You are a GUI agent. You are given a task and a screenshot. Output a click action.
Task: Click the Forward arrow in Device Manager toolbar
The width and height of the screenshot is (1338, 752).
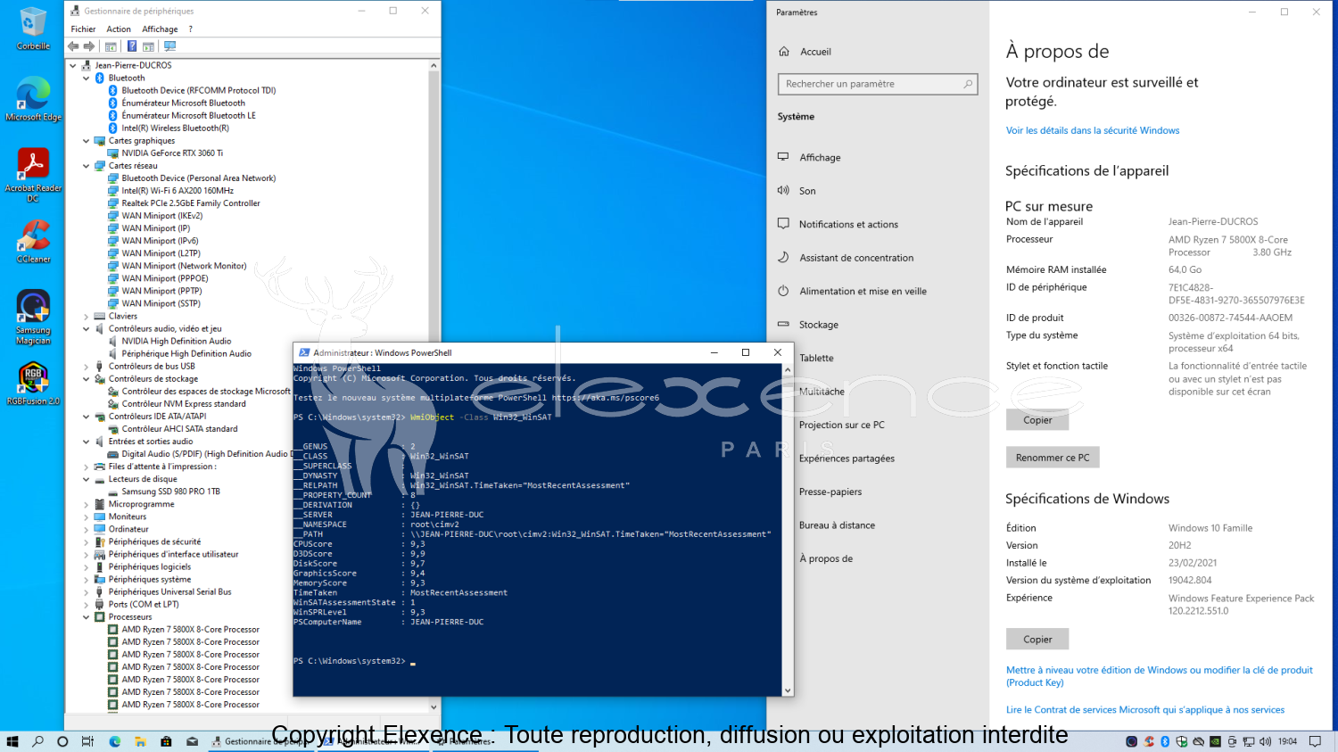(89, 46)
